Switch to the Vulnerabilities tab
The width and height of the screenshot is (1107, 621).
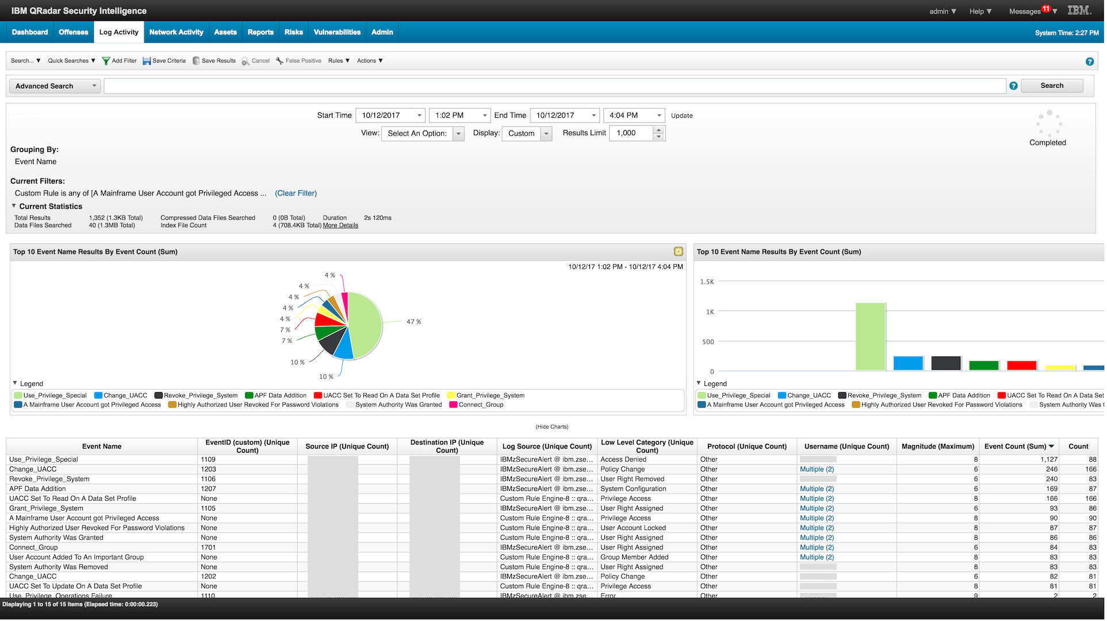337,32
